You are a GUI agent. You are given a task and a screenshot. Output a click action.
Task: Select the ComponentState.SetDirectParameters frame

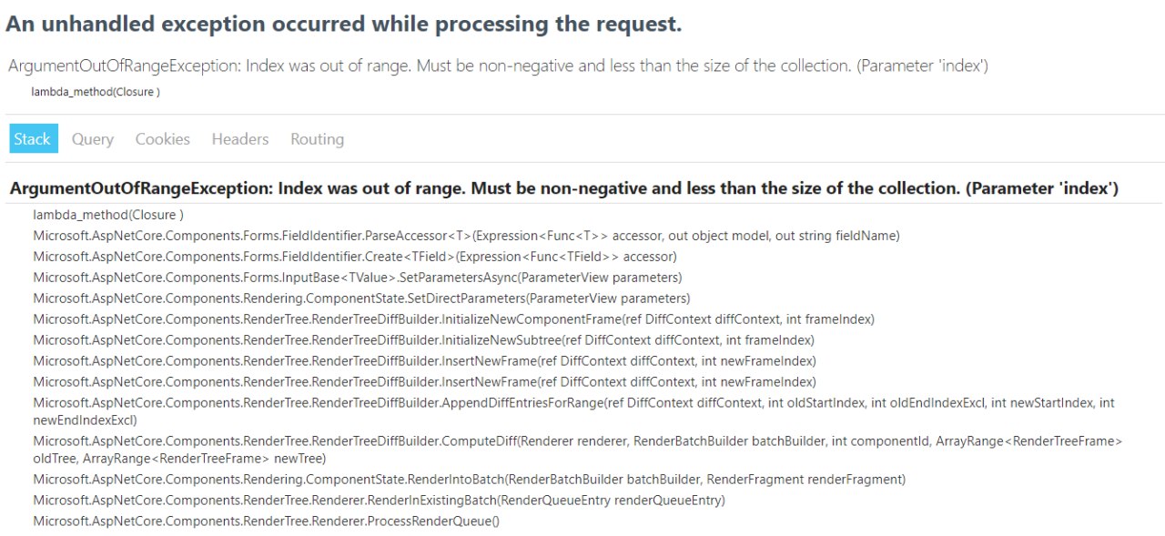pyautogui.click(x=361, y=298)
